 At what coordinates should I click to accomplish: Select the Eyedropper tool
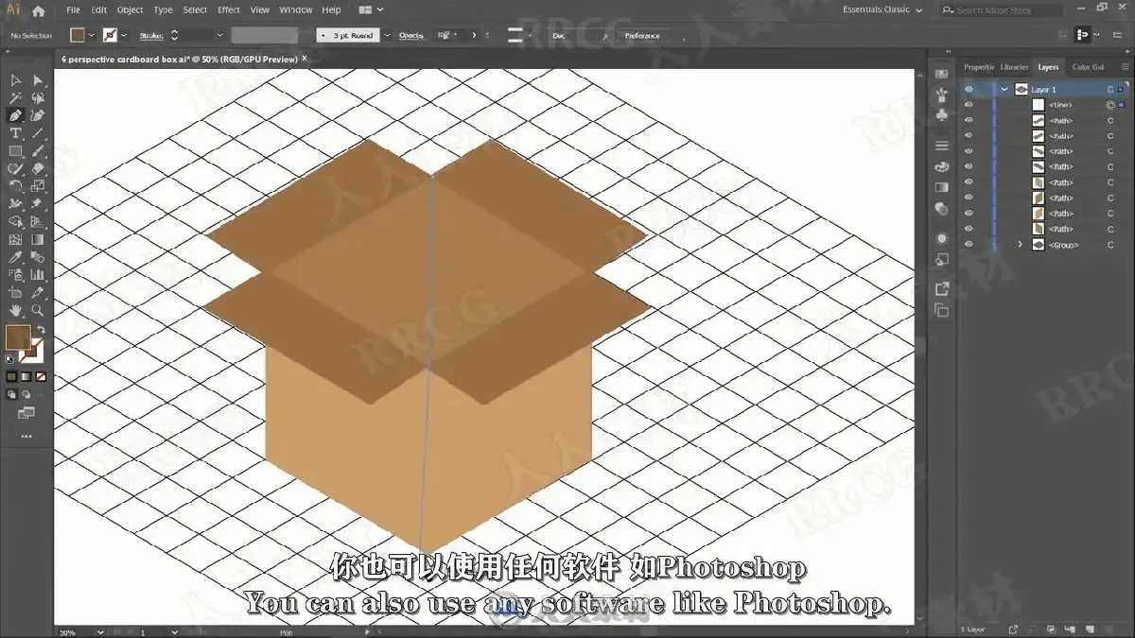[15, 257]
